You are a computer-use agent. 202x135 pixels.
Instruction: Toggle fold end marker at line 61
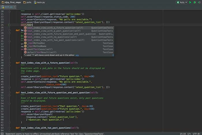tap(10, 122)
